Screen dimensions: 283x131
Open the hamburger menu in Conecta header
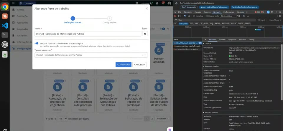pos(13,3)
